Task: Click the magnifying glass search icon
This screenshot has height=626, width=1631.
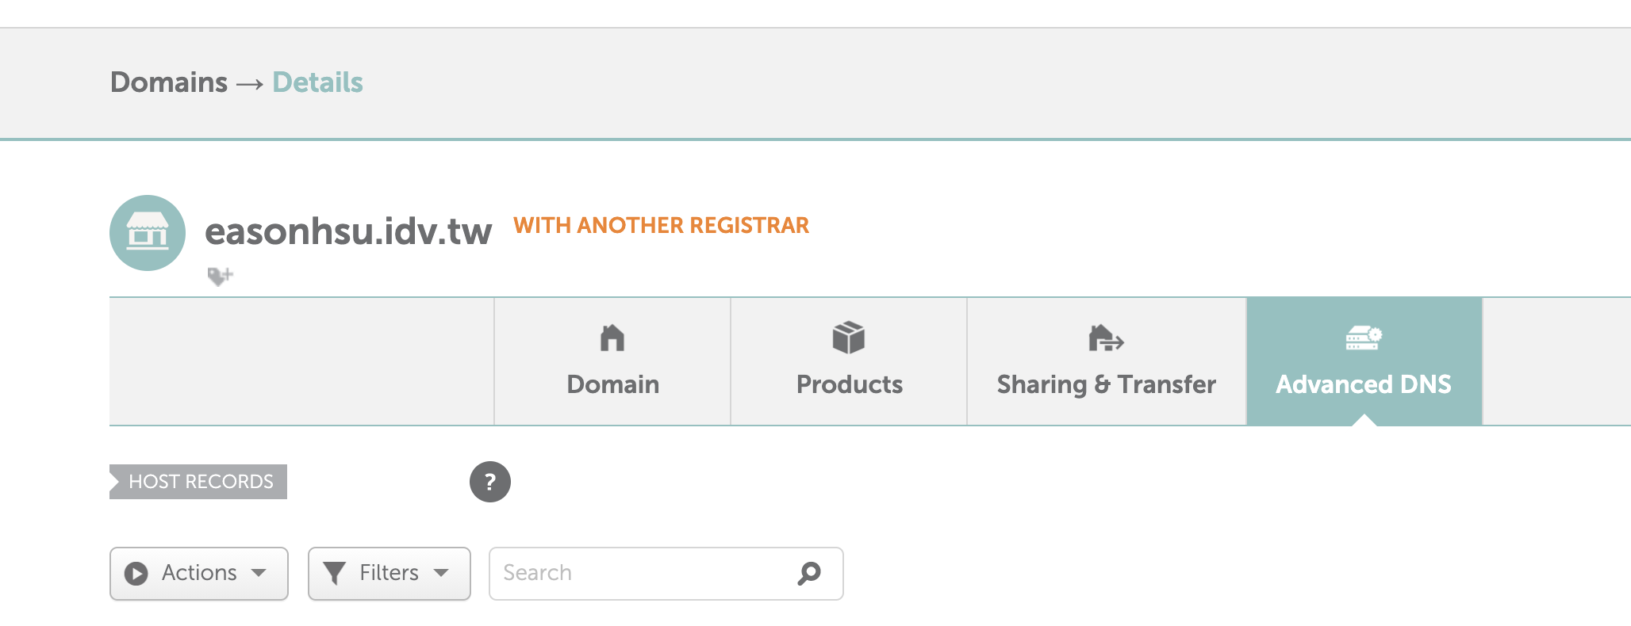Action: pyautogui.click(x=809, y=573)
